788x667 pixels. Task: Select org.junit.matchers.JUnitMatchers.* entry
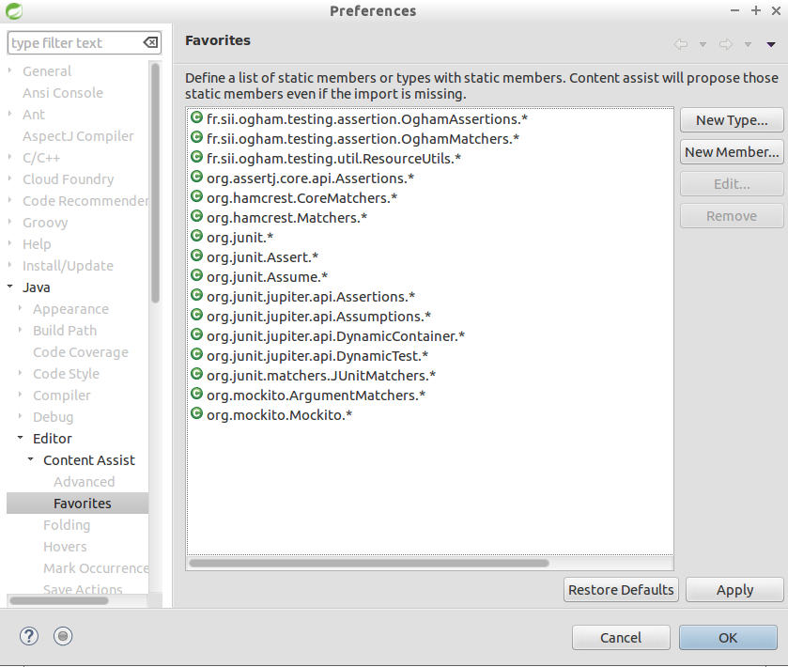321,376
